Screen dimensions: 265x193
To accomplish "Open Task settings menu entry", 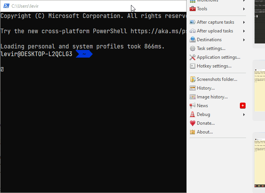I will (218, 48).
